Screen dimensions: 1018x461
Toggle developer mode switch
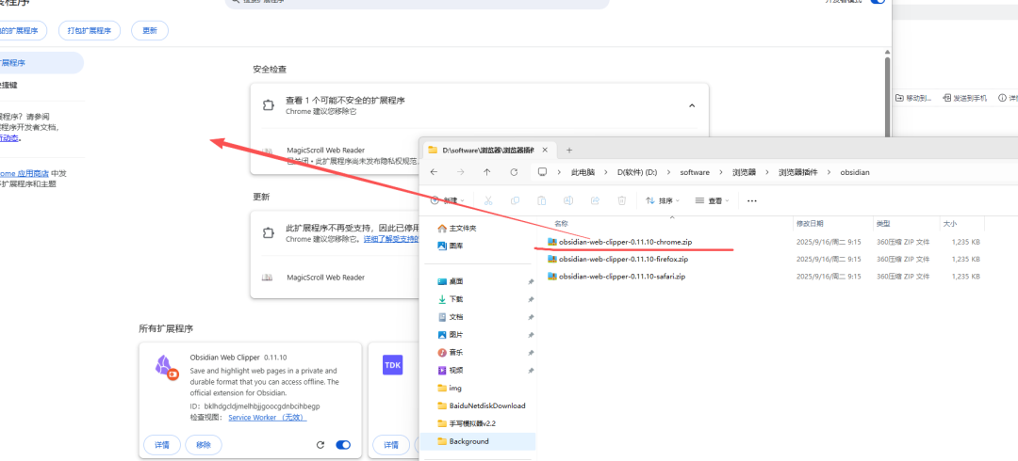click(878, 2)
